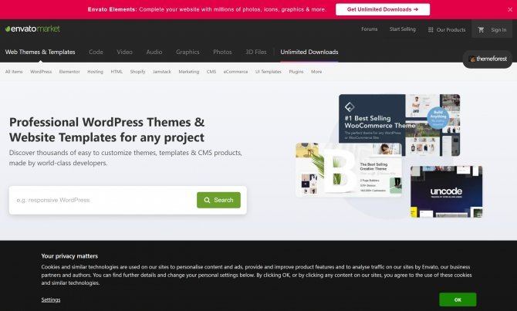Open Start Selling link
The height and width of the screenshot is (311, 517).
pyautogui.click(x=402, y=29)
